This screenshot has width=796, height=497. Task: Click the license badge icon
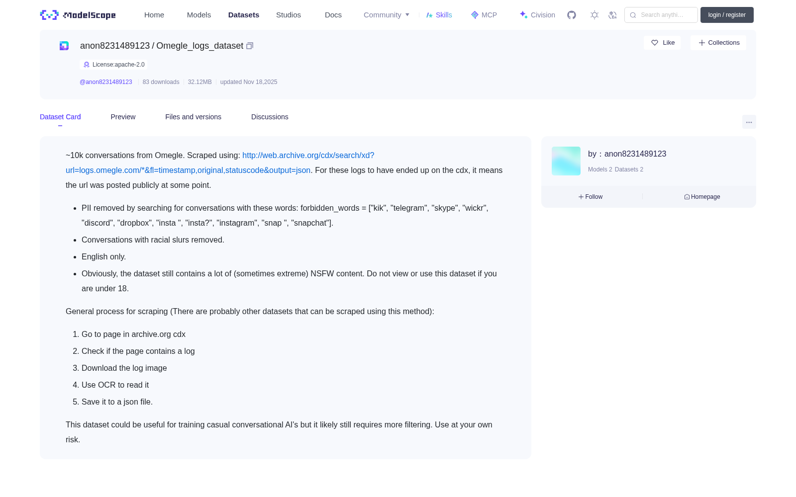87,65
